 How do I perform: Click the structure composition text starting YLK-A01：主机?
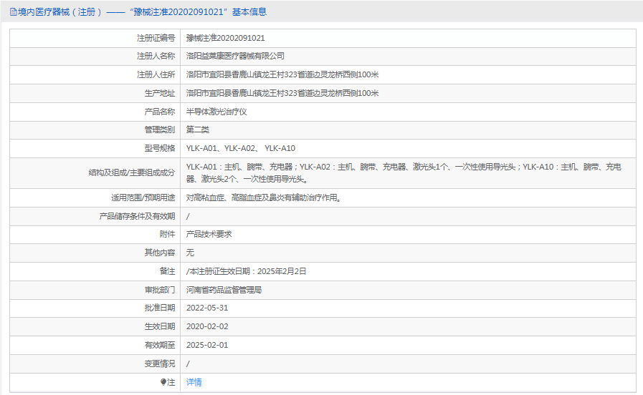tap(404, 172)
